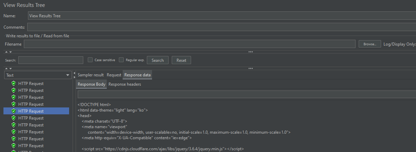Focus the Name input field
Screen dimensions: 416x152
pos(222,16)
